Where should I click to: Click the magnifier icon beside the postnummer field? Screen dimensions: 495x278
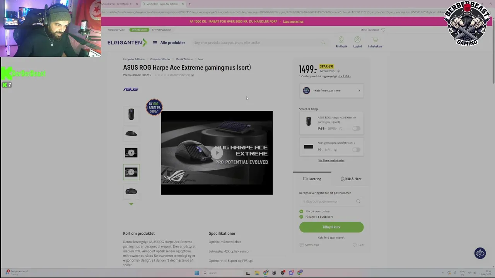point(358,201)
